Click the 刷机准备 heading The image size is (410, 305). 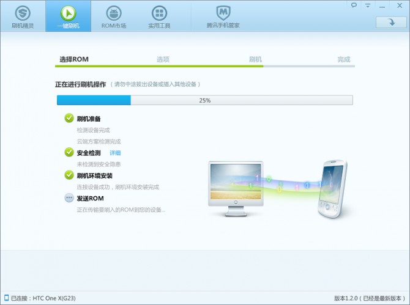pos(89,119)
